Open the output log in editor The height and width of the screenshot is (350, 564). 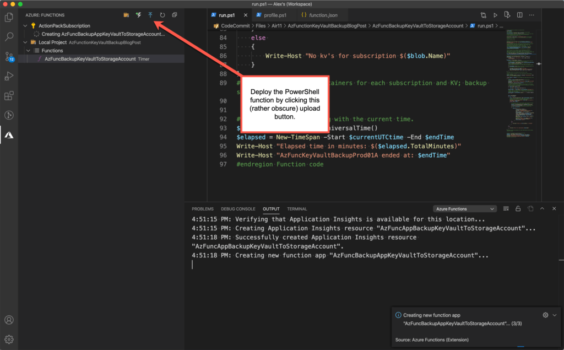(530, 209)
